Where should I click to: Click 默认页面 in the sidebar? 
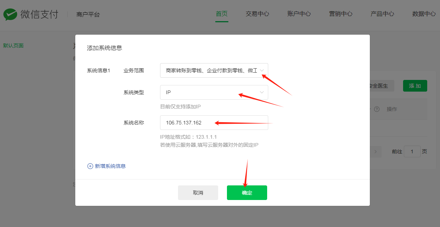(14, 46)
